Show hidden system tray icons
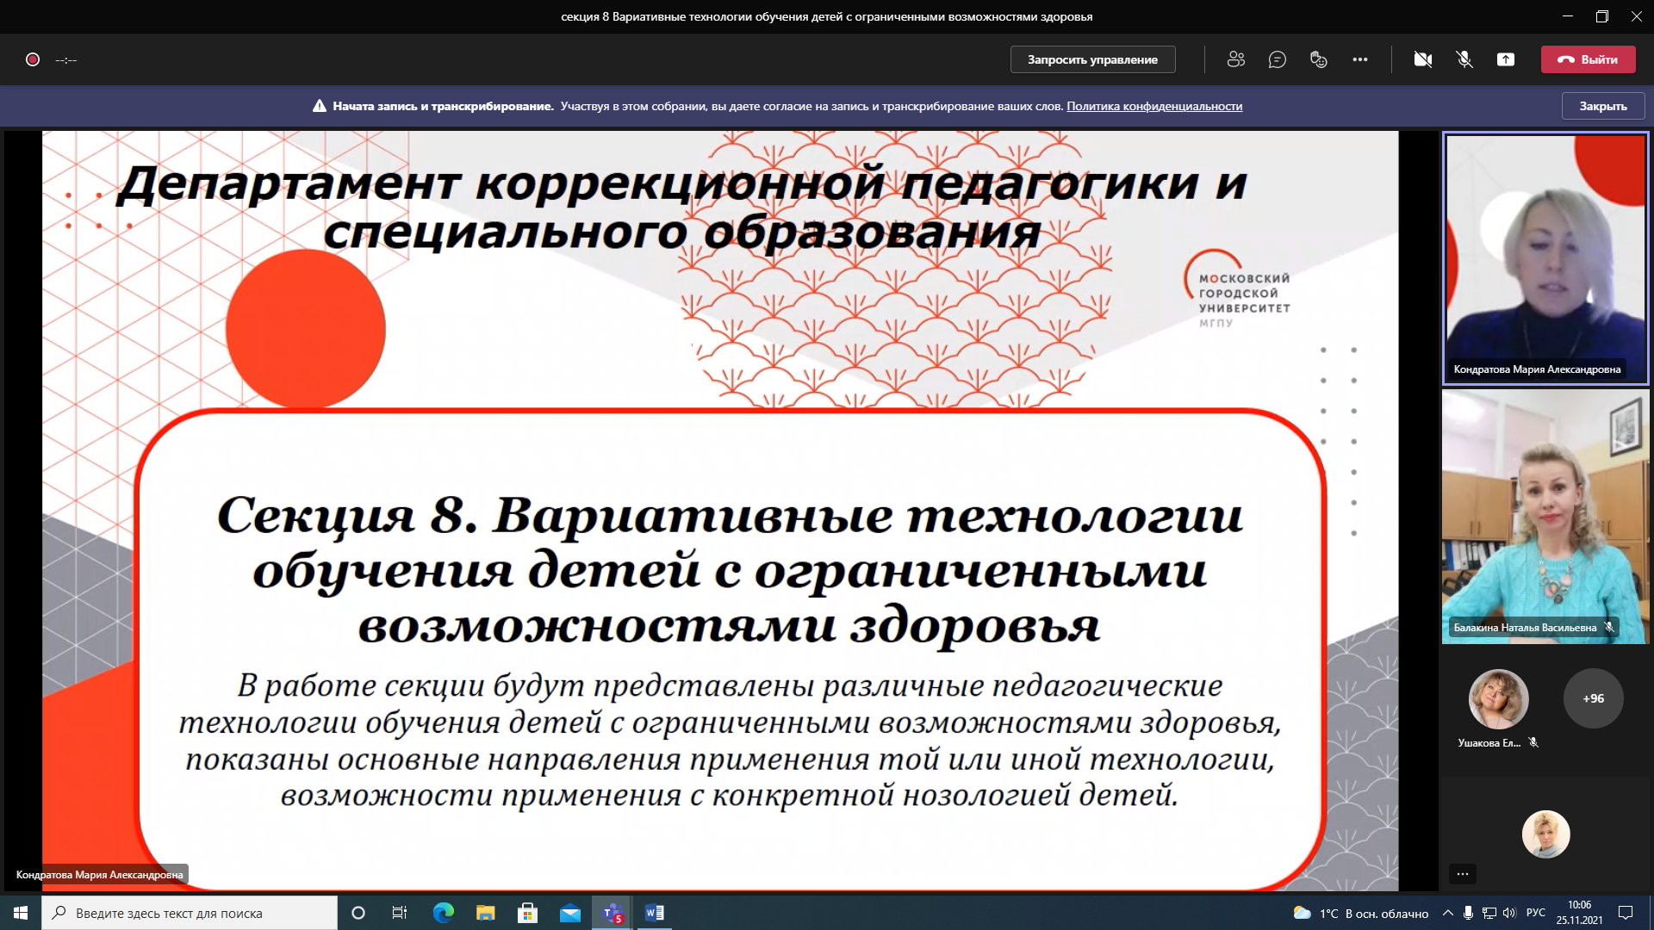Screen dimensions: 1654x930 [1448, 913]
